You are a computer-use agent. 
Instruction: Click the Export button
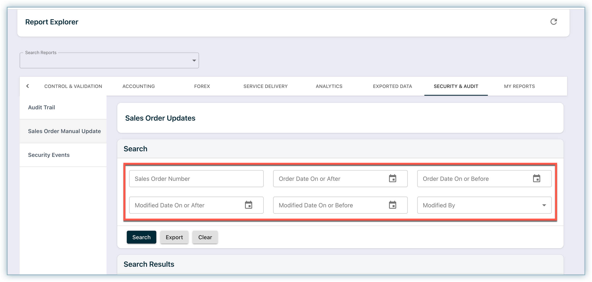coord(174,237)
